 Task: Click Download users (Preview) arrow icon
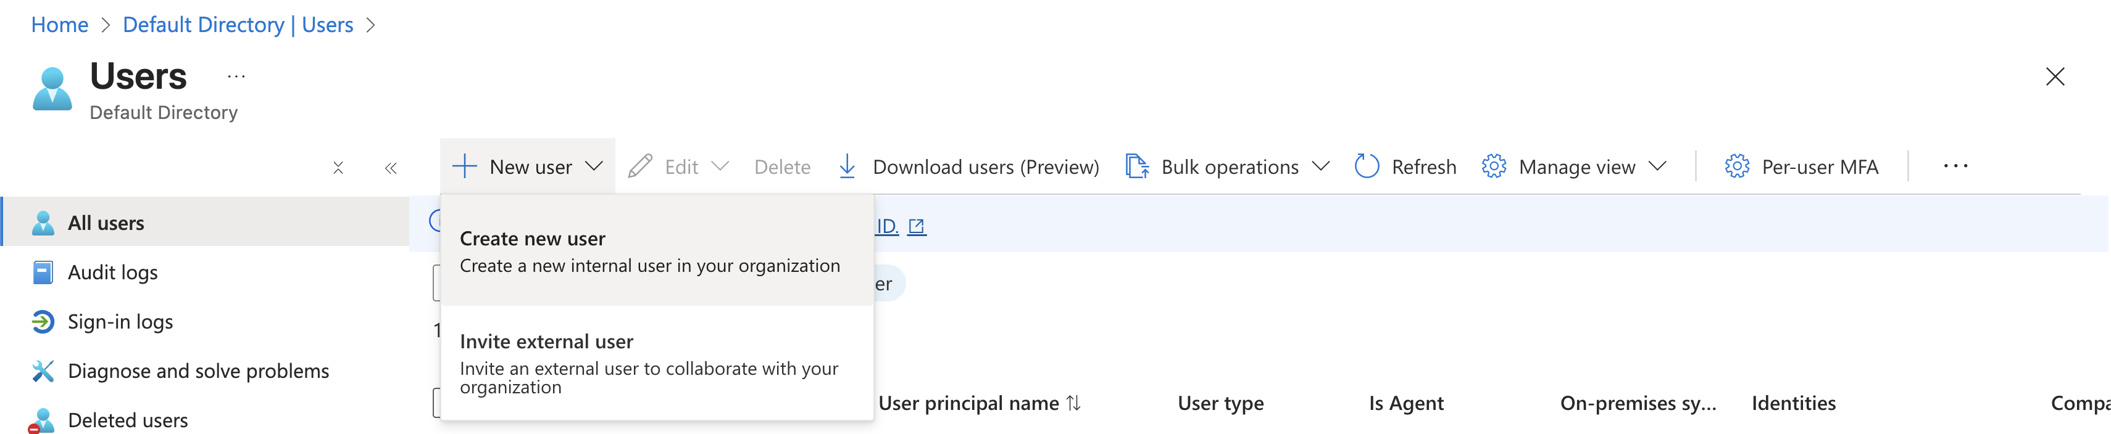pyautogui.click(x=847, y=167)
